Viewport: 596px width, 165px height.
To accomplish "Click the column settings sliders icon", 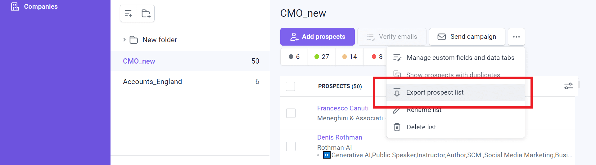I will coord(568,86).
